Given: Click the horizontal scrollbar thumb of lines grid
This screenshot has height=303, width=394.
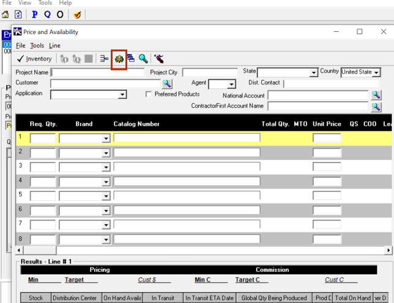Looking at the screenshot, I should tap(40, 250).
